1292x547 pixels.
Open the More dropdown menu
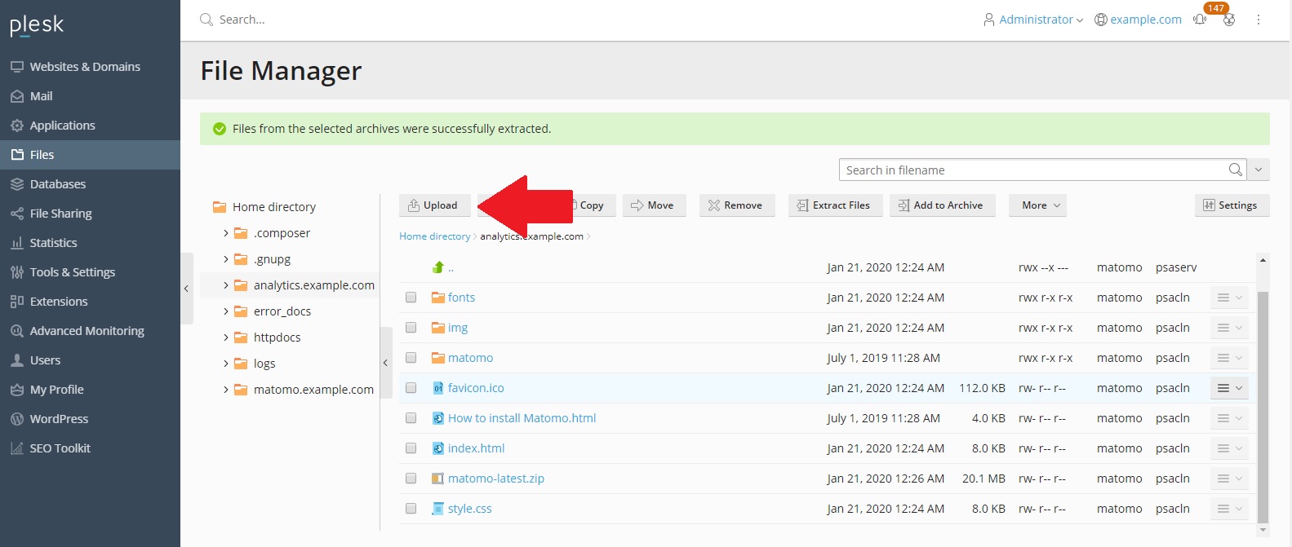click(x=1037, y=205)
